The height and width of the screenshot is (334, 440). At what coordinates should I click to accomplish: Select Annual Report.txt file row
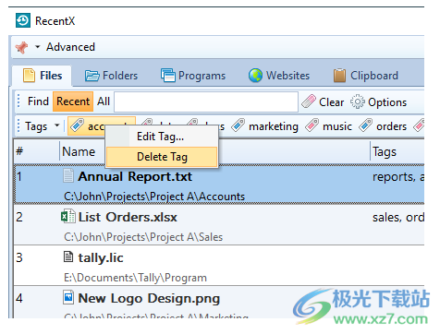tap(219, 185)
